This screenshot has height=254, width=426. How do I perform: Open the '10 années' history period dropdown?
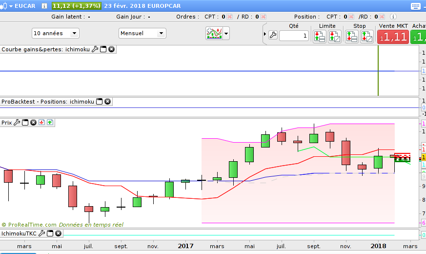tap(56, 33)
